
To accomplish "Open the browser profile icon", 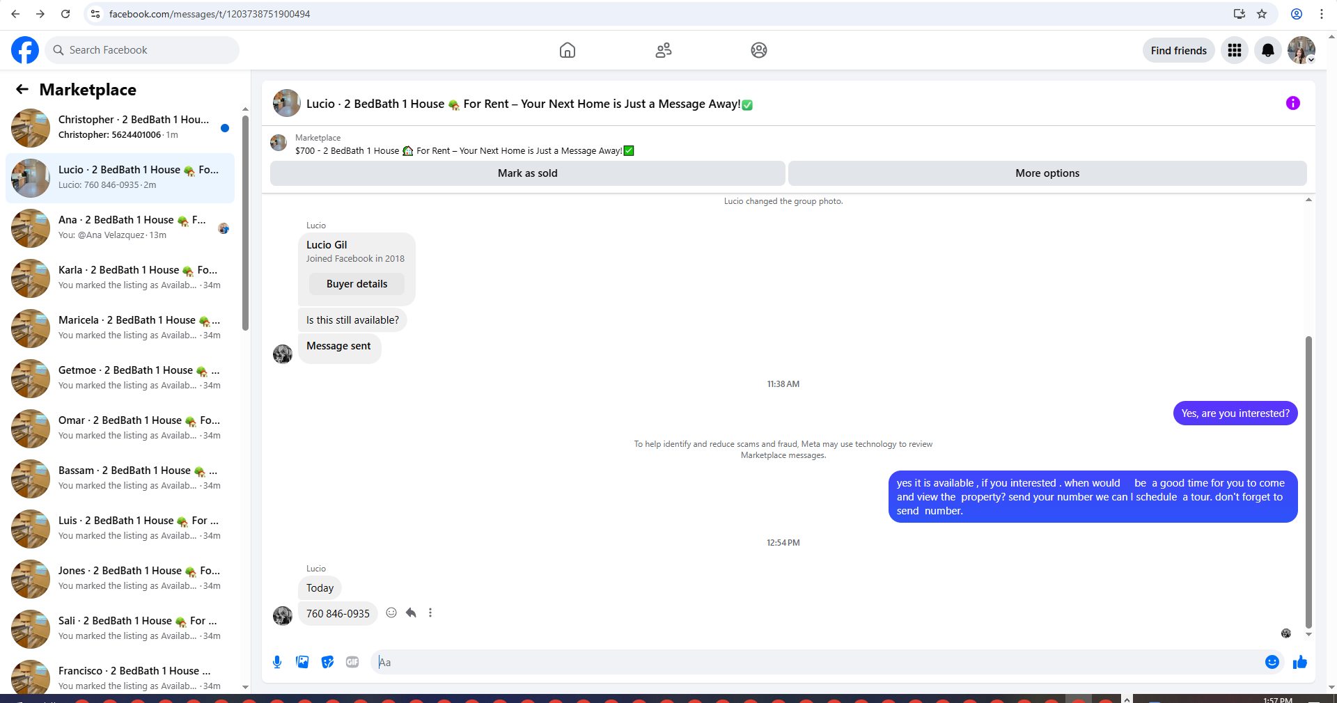I will [1297, 14].
